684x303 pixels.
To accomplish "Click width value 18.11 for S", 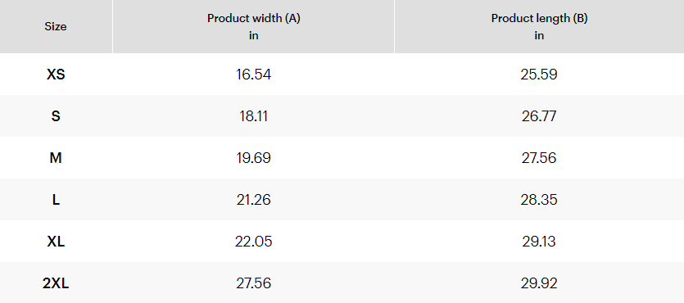I will tap(253, 116).
